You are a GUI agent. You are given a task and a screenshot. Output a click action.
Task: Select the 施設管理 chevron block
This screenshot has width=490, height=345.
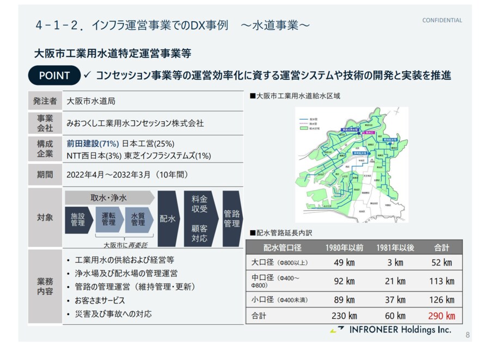(x=78, y=219)
